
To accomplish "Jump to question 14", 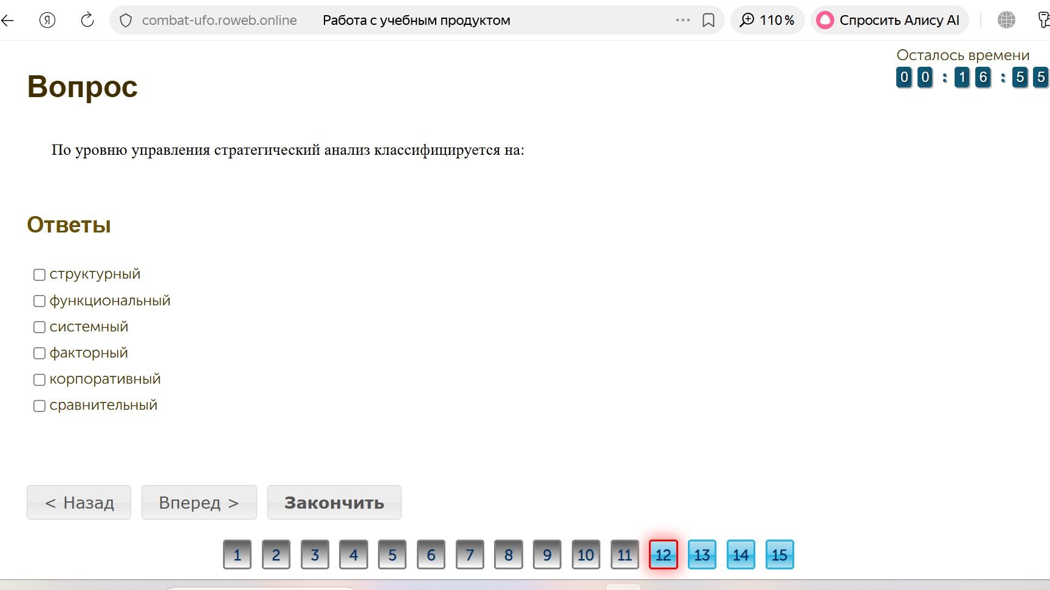I will click(x=741, y=555).
